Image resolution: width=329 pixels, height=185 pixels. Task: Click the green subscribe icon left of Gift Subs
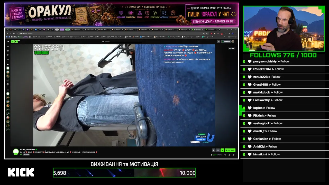(x=222, y=150)
